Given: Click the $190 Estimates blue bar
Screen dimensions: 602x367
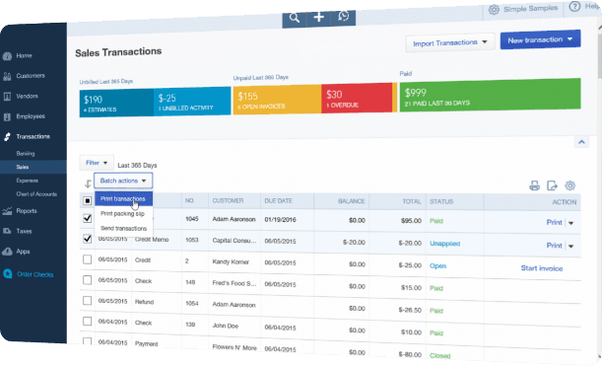Looking at the screenshot, I should tap(116, 103).
